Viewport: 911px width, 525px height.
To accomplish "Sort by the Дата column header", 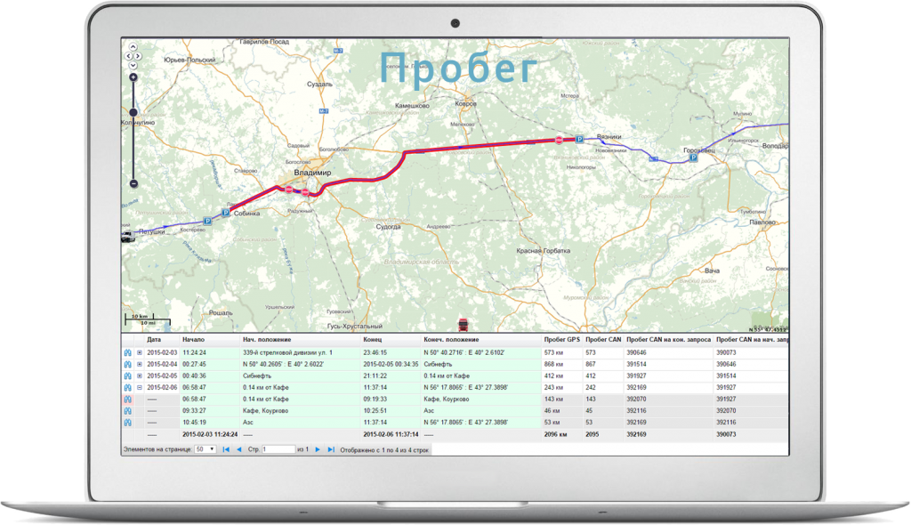I will click(154, 340).
